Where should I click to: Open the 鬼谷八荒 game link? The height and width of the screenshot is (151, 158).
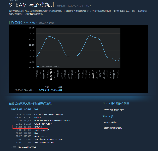pyautogui.click(x=38, y=127)
